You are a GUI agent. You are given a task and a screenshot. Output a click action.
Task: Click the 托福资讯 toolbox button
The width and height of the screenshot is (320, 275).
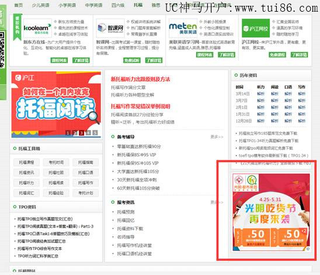tap(26, 173)
